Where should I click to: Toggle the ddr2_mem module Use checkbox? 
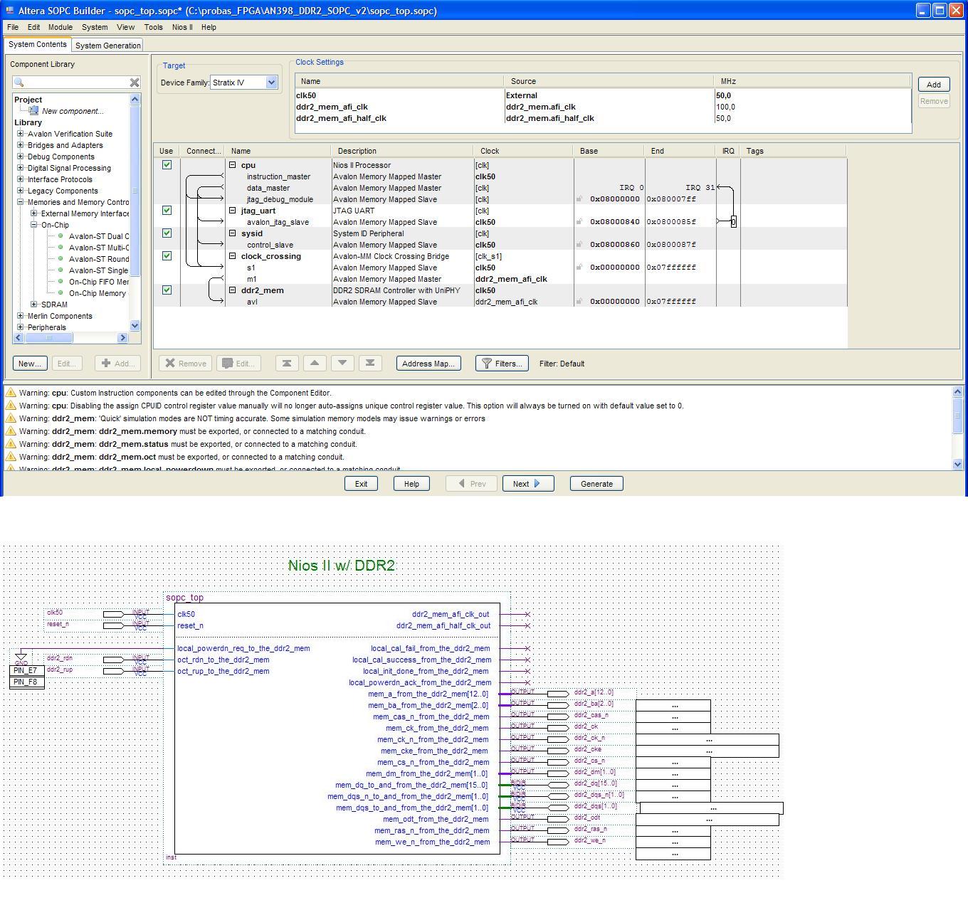[x=167, y=290]
